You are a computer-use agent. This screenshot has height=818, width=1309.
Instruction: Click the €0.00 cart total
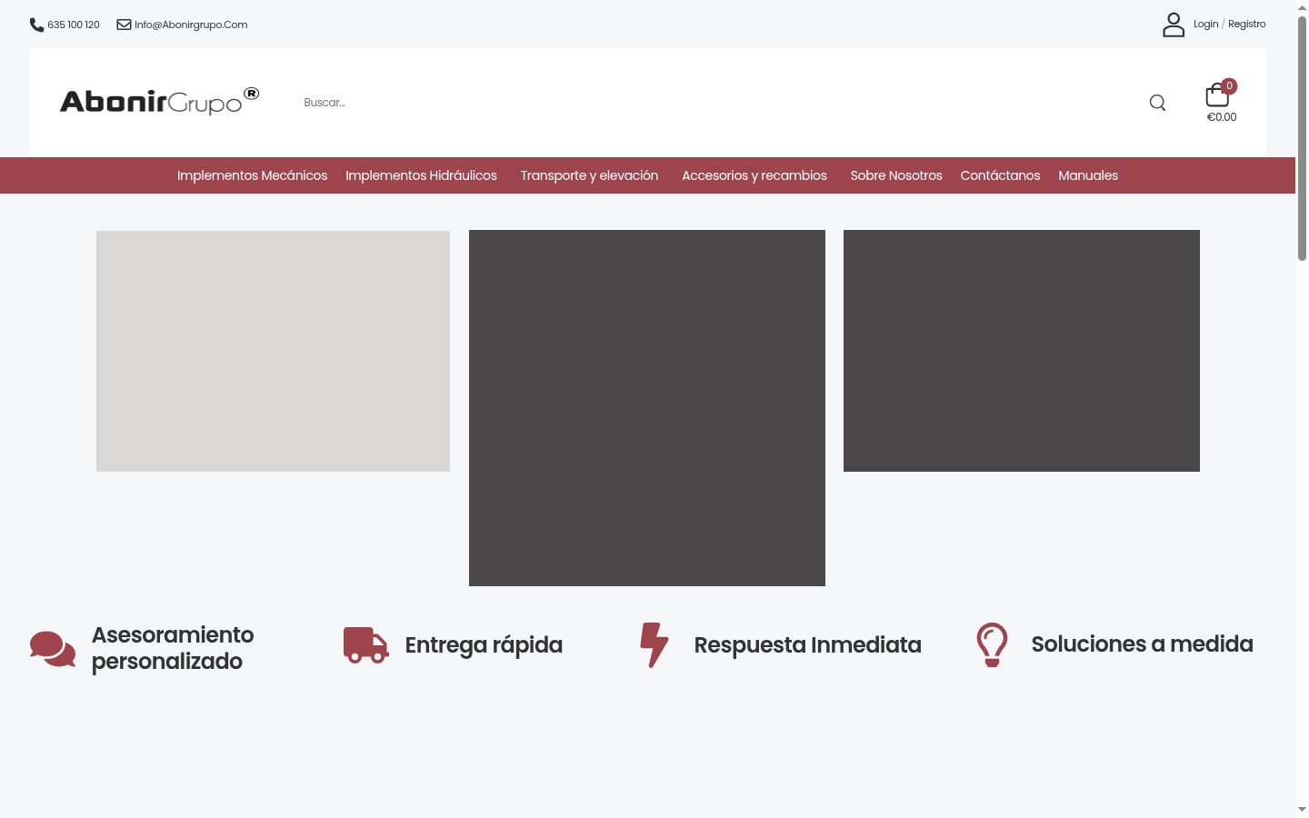[x=1222, y=117]
